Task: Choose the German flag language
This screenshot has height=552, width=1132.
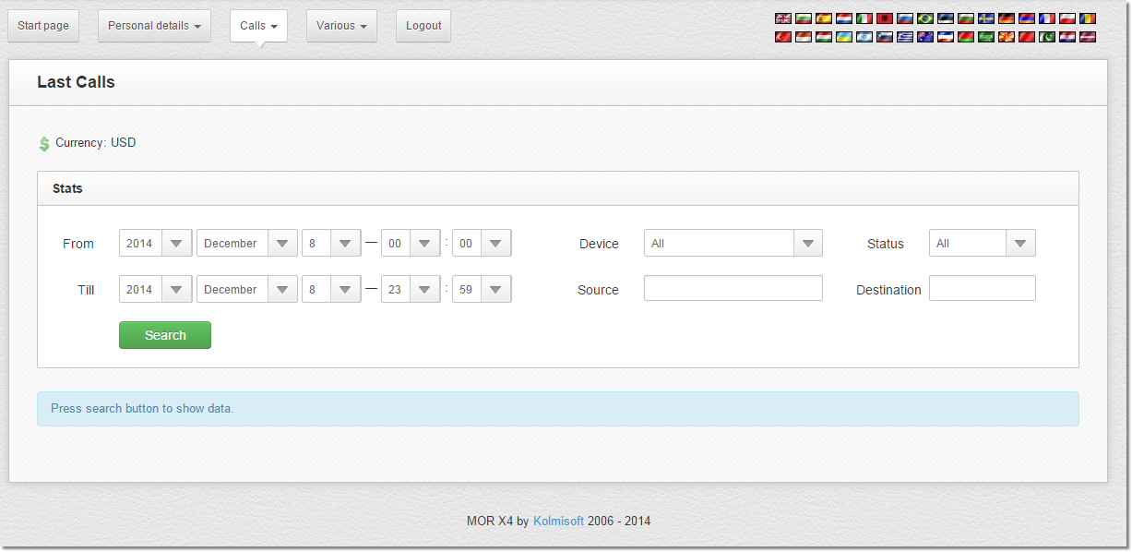Action: [1007, 18]
